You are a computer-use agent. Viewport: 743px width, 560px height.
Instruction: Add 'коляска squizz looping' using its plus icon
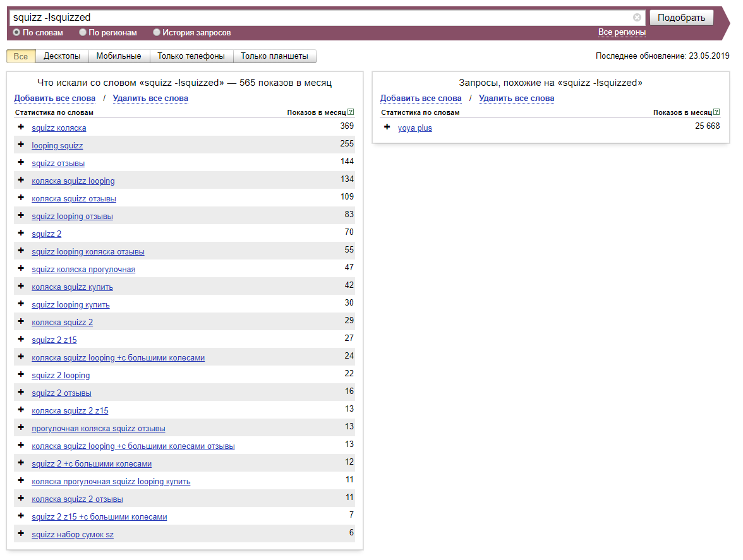21,180
